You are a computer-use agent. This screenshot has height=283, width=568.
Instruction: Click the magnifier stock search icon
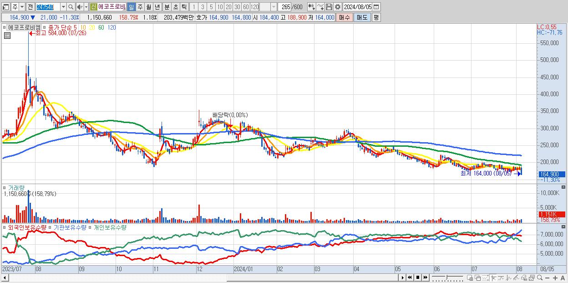[71, 7]
